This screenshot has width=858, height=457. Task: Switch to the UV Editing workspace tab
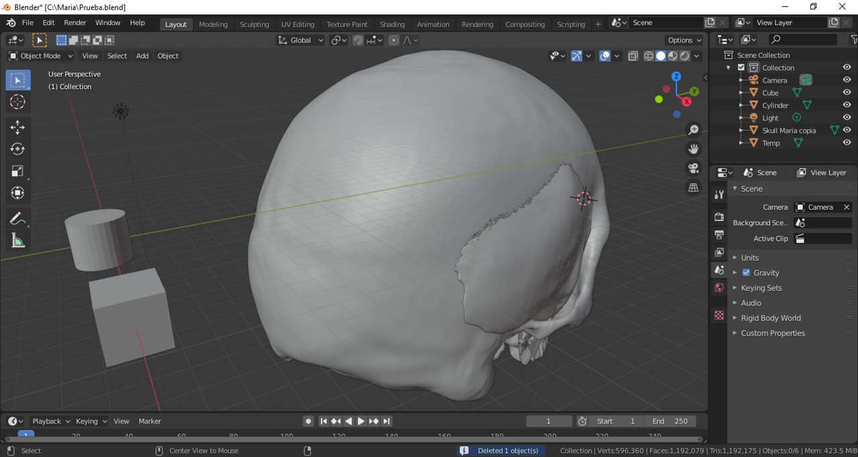(298, 24)
